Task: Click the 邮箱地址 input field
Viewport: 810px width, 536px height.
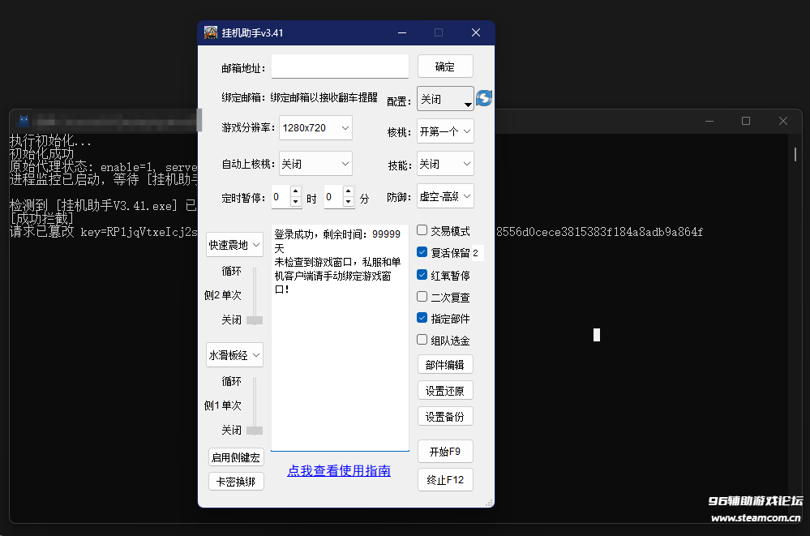Action: (340, 66)
